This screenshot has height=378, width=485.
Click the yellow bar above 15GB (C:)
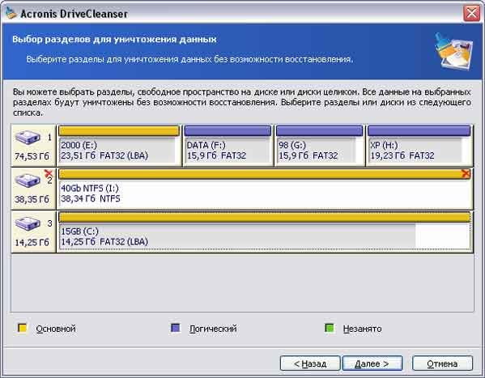(265, 217)
